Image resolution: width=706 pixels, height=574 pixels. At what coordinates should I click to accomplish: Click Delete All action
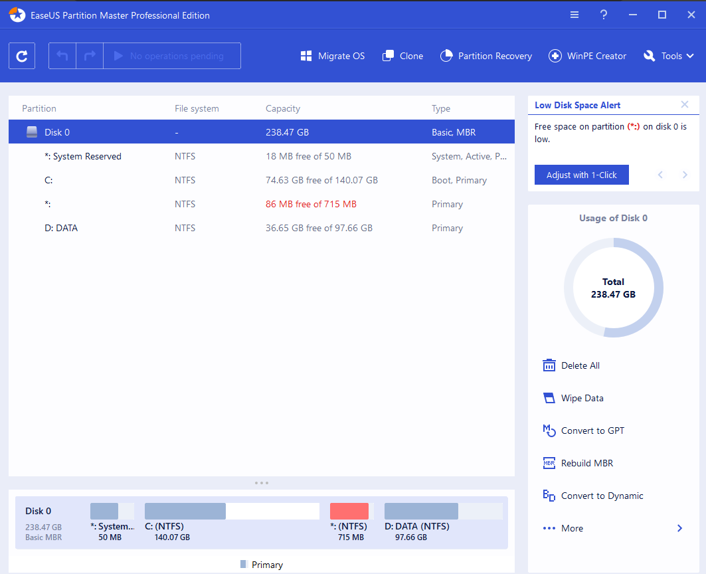point(580,365)
